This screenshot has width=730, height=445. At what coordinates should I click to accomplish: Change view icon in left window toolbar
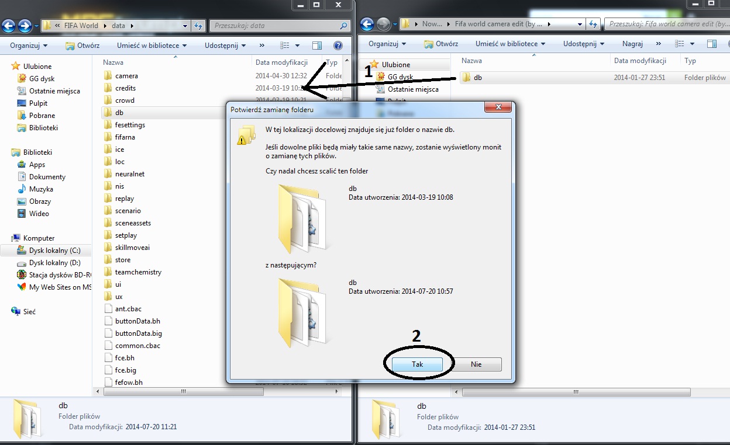point(285,45)
